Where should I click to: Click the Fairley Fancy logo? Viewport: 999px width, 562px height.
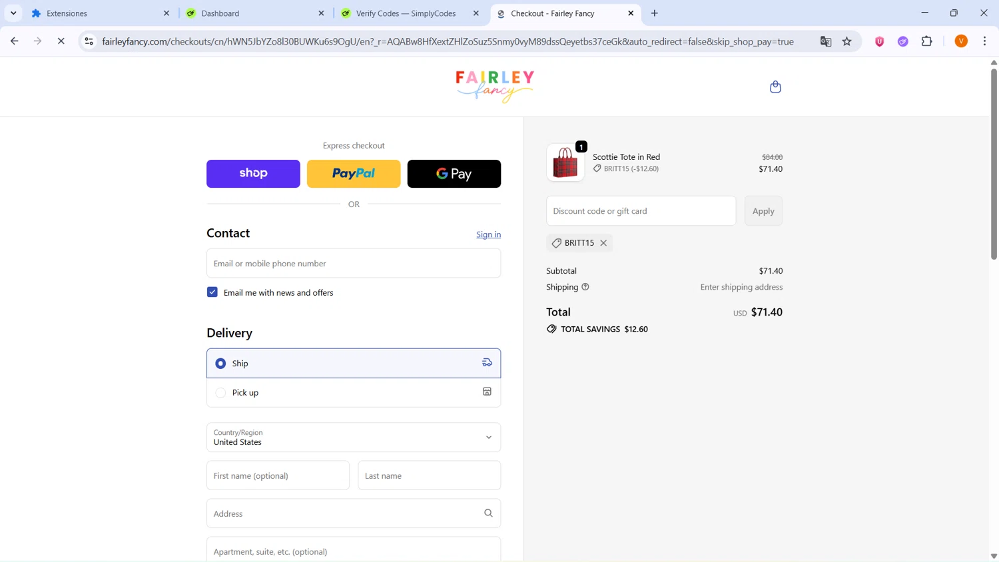(x=495, y=87)
